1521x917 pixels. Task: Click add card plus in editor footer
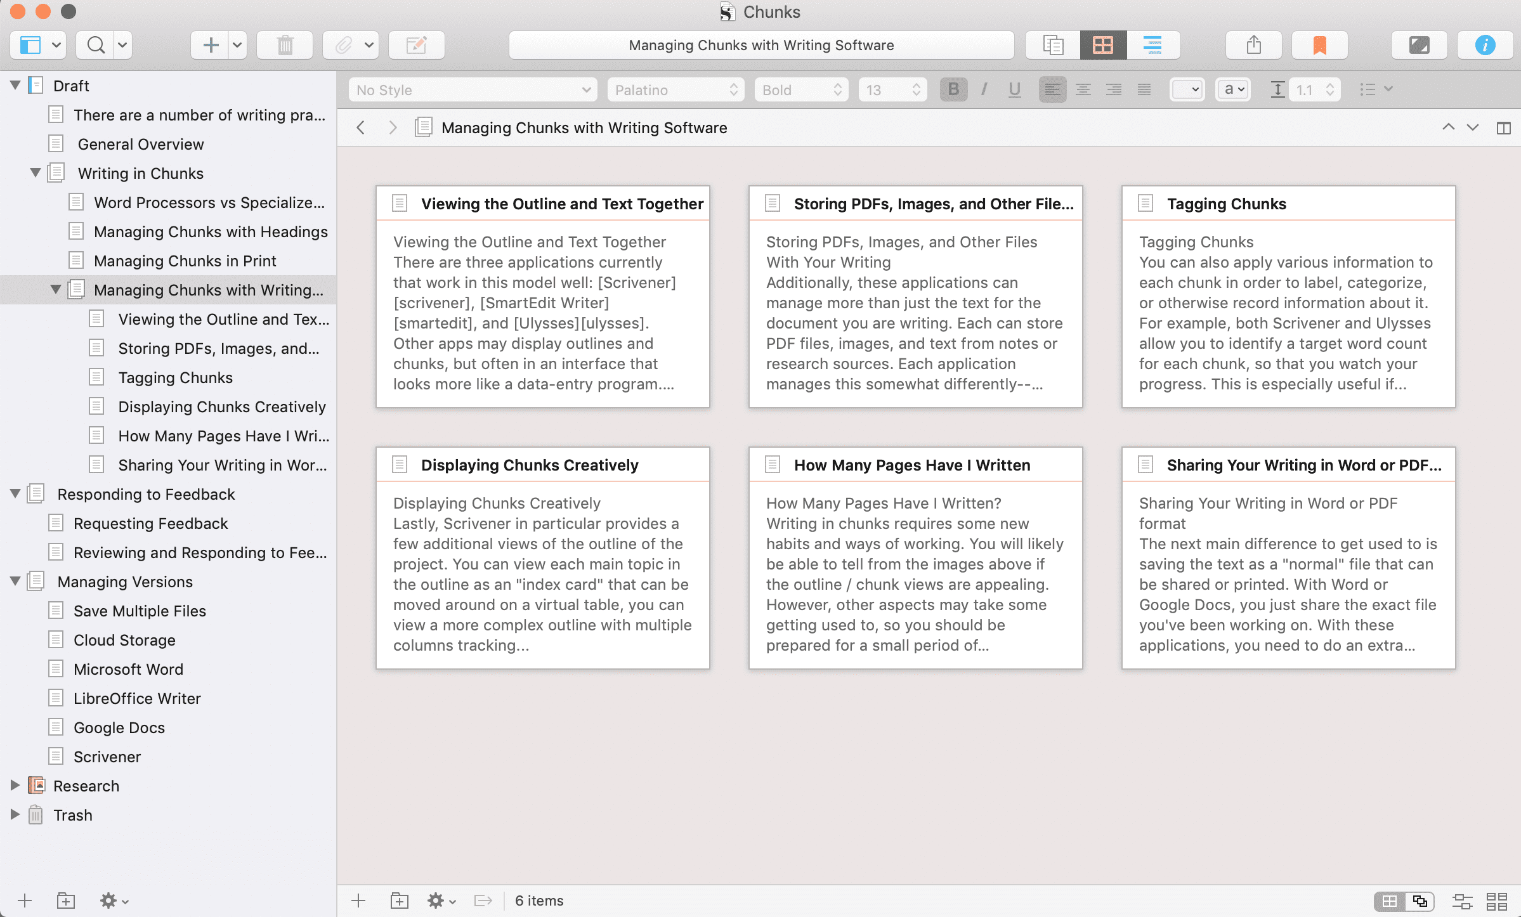pos(358,901)
